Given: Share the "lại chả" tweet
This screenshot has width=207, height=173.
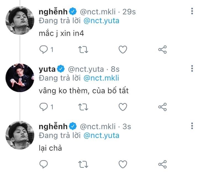Looking at the screenshot, I should (x=162, y=164).
